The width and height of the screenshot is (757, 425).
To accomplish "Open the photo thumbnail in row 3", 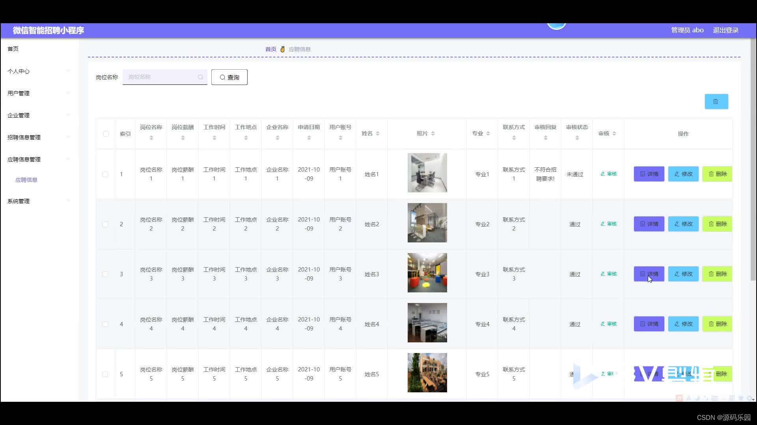I will [427, 273].
